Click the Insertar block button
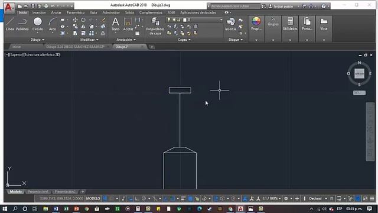 coord(230,24)
